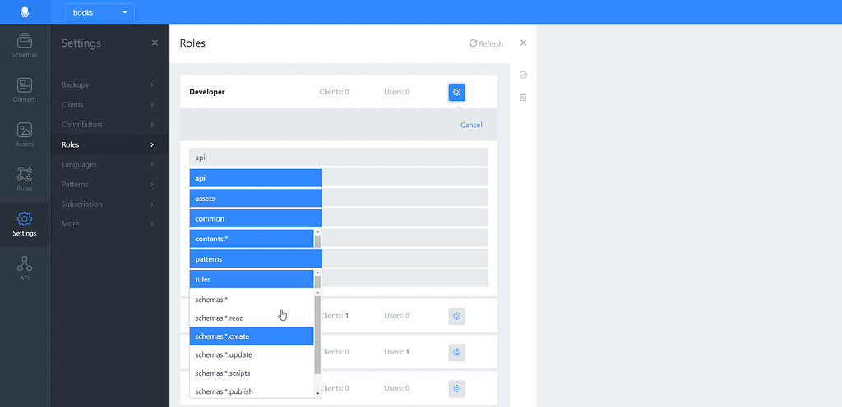Screen dimensions: 842x407
Task: Select the 'api' permission entry
Action: coord(255,178)
